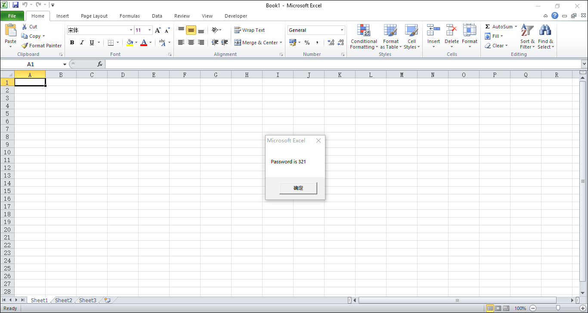Open Sort & Filter

click(527, 37)
